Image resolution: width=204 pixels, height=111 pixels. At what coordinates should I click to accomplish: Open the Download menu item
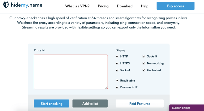(125, 6)
